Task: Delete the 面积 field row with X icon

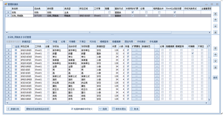Action: (x=8, y=79)
